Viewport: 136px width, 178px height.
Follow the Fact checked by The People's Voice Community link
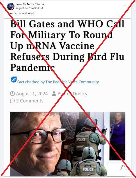tap(58, 82)
